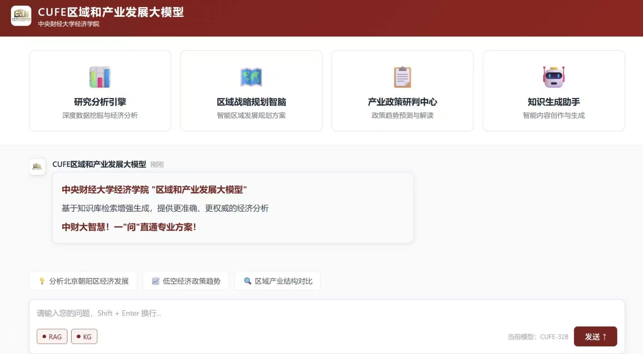Open the 研究分析引擎 card
The width and height of the screenshot is (643, 354).
coord(100,91)
